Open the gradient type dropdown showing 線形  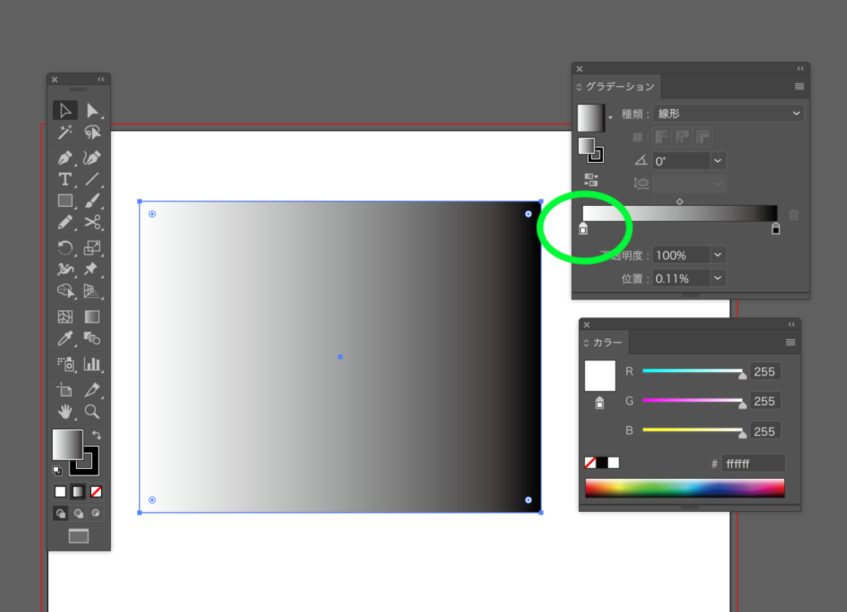728,113
